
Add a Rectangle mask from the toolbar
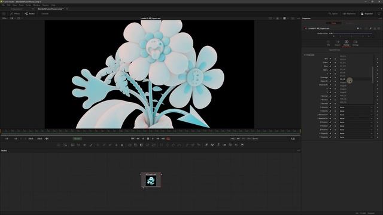[x=162, y=145]
